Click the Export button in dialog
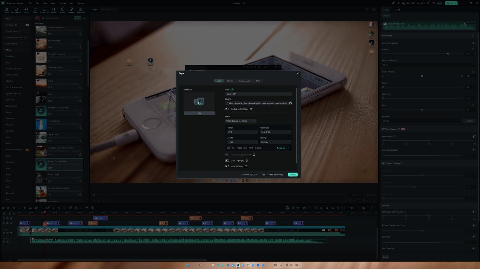Viewport: 480px width, 269px height. coord(293,175)
